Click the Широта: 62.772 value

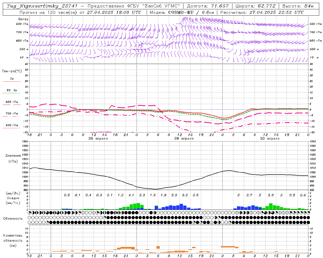coord(256,6)
